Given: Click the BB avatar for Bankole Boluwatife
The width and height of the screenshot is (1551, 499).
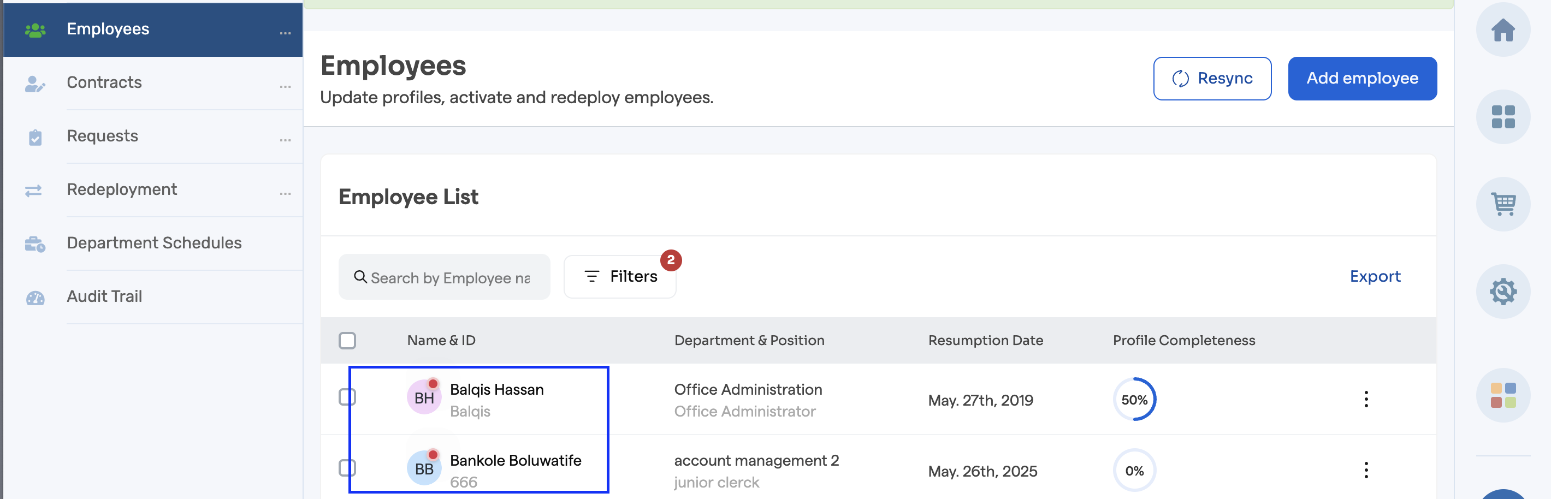Looking at the screenshot, I should click(x=424, y=468).
